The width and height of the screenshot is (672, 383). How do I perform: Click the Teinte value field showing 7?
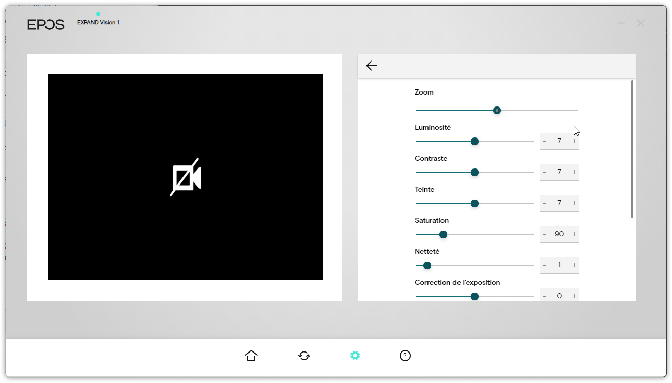tap(559, 203)
